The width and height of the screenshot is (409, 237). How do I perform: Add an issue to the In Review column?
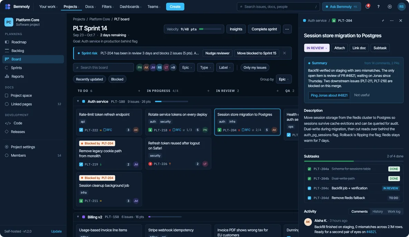277,91
